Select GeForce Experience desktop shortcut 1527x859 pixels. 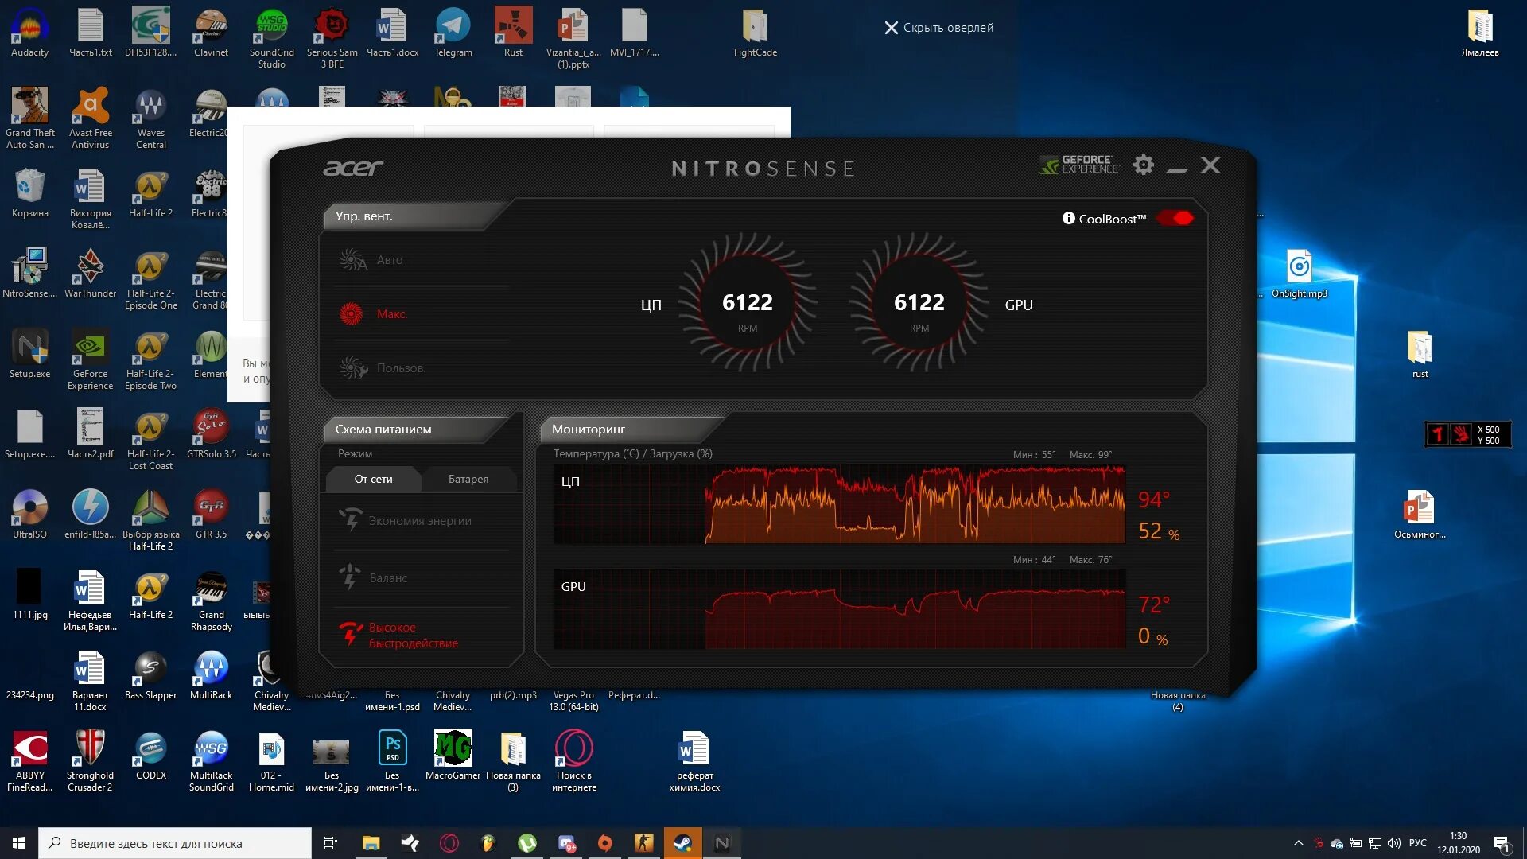pyautogui.click(x=90, y=360)
